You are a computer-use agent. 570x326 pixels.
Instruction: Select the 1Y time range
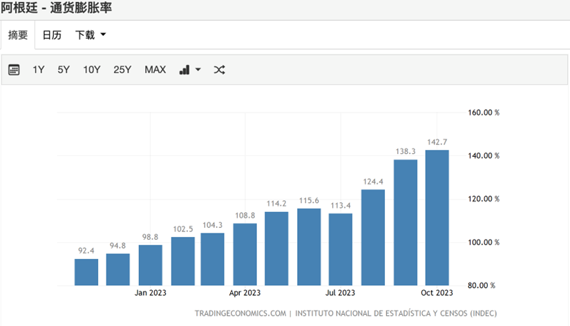[x=39, y=70]
